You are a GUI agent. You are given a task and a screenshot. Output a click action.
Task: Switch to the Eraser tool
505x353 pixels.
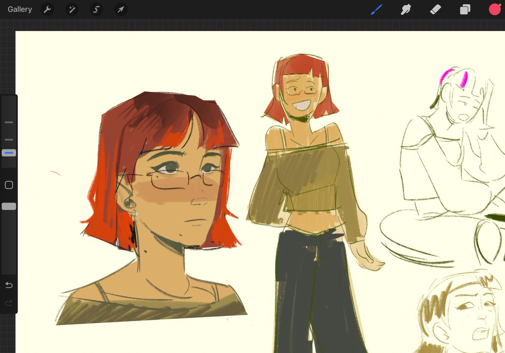(435, 9)
